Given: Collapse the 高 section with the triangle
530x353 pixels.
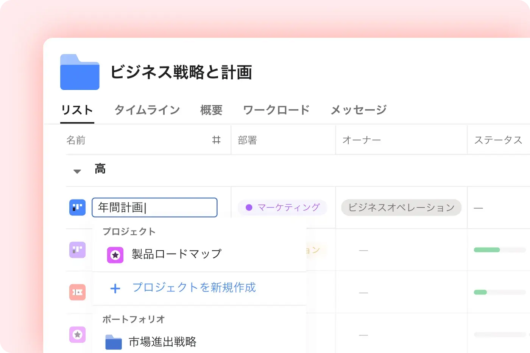Looking at the screenshot, I should 77,171.
